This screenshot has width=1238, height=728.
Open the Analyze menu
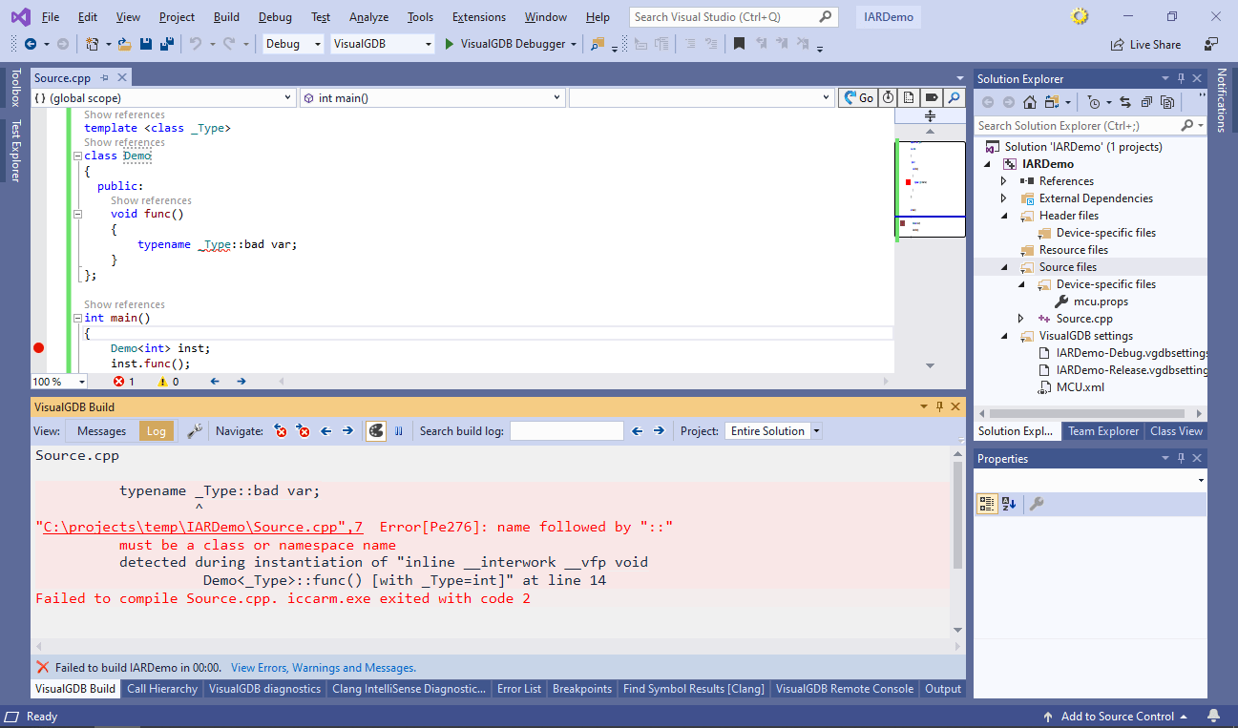[x=368, y=17]
